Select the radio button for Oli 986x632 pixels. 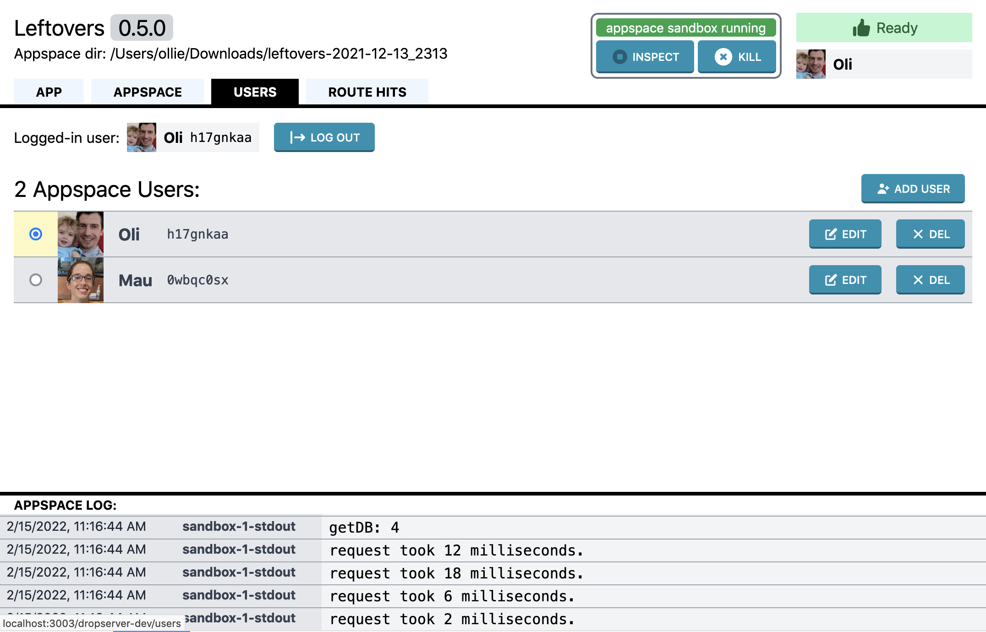(x=36, y=234)
